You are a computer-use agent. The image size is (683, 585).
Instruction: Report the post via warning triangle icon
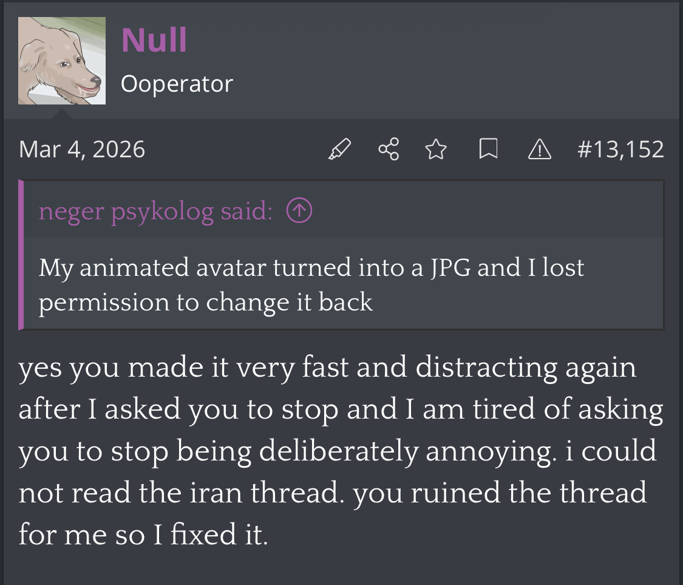click(x=540, y=149)
